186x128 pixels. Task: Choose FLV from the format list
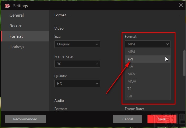[148, 67]
